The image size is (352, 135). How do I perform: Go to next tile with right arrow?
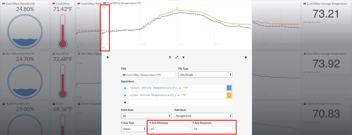point(246,57)
